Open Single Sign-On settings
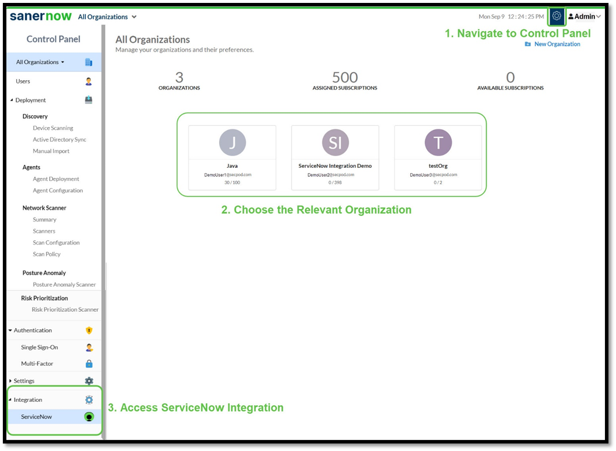The width and height of the screenshot is (616, 451). point(39,347)
